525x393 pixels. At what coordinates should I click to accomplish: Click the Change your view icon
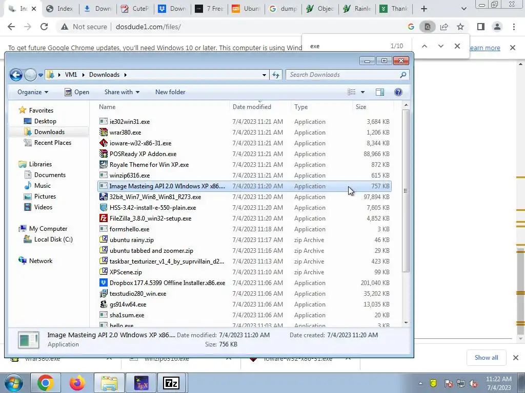pyautogui.click(x=352, y=92)
